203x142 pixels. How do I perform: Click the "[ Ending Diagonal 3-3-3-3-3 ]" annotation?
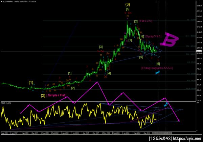[x=157, y=68]
